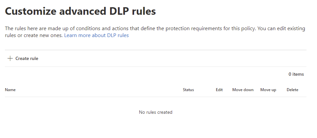Open the Learn more about DLP rules link
The width and height of the screenshot is (317, 138).
click(96, 35)
